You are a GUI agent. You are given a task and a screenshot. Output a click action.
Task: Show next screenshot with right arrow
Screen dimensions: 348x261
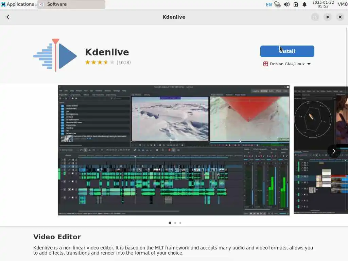(x=334, y=151)
